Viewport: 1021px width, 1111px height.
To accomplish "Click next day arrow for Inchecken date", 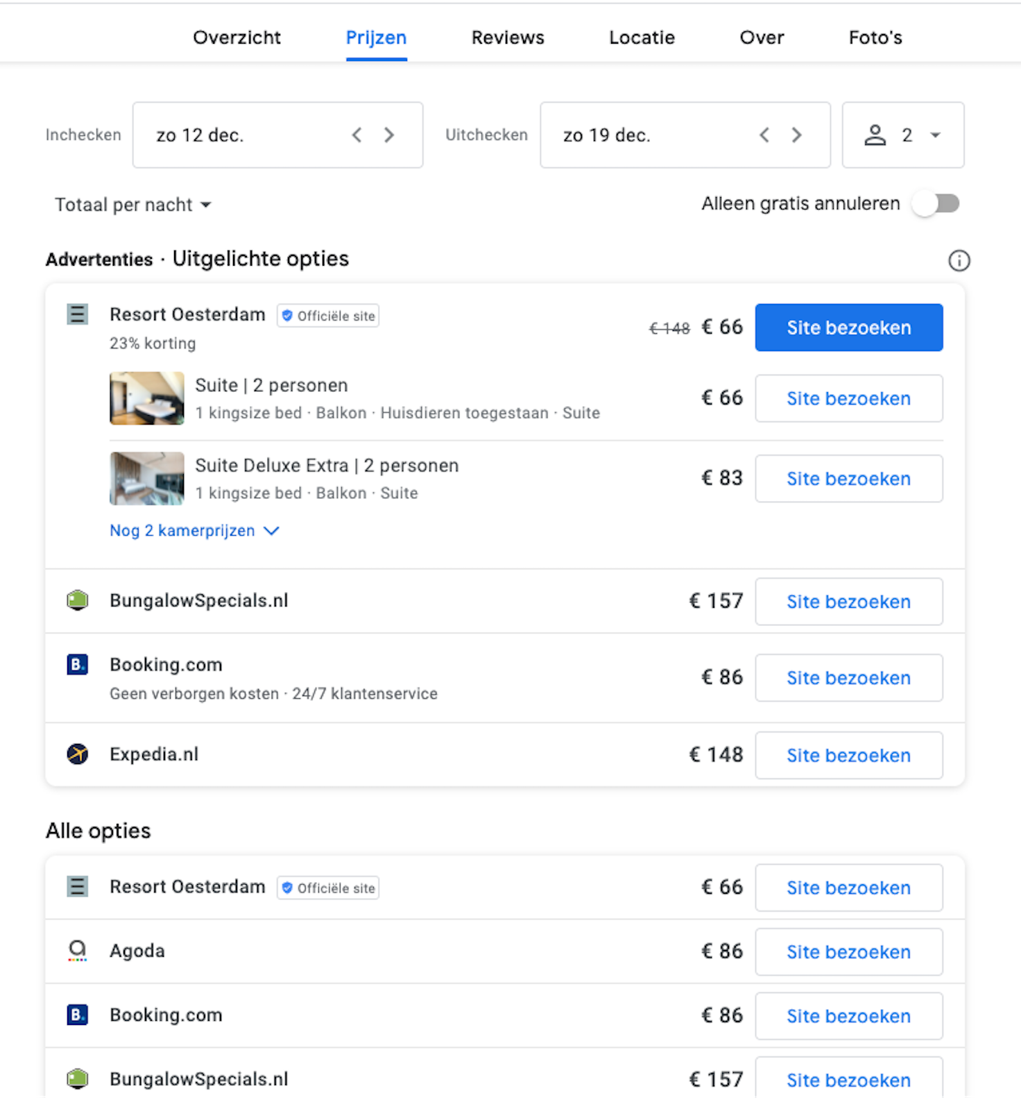I will pyautogui.click(x=389, y=135).
